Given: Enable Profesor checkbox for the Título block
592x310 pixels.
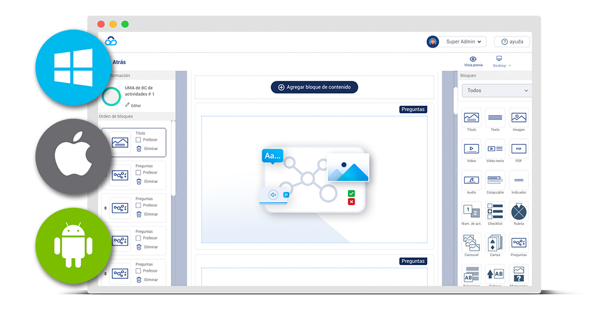Looking at the screenshot, I should (x=139, y=140).
